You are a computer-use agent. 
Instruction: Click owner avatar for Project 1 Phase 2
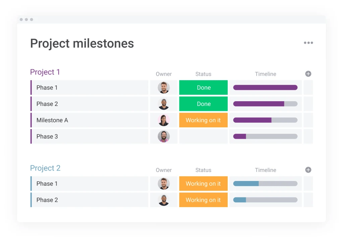point(164,104)
